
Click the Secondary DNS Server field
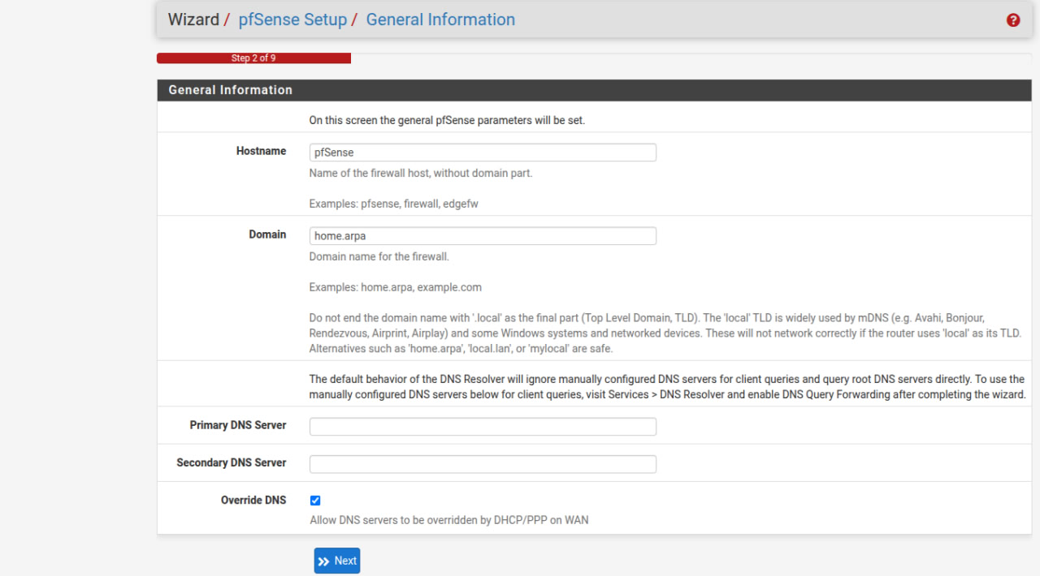482,463
